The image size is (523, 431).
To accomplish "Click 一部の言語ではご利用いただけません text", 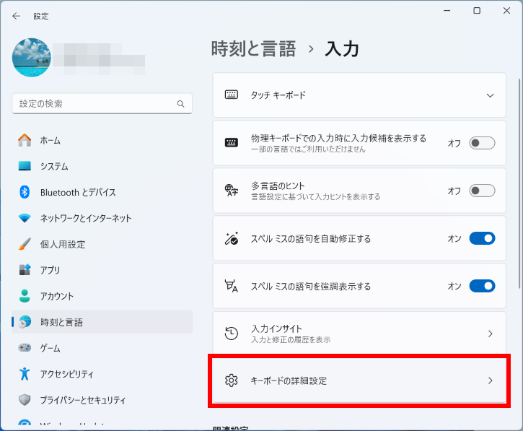I will coord(308,149).
